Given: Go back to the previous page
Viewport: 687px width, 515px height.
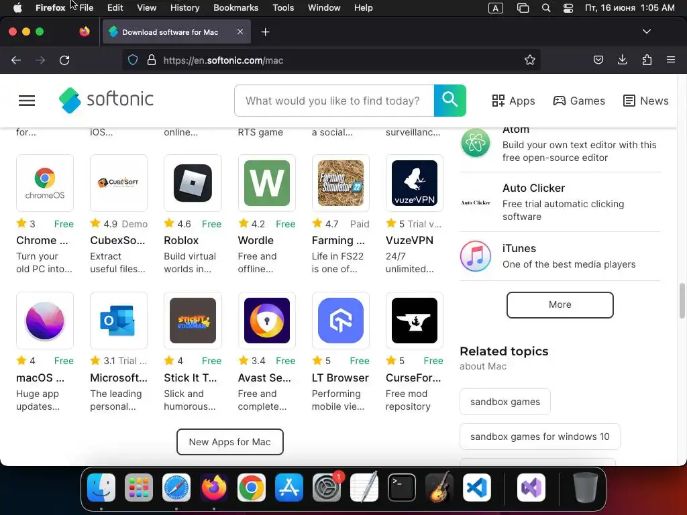Looking at the screenshot, I should coord(16,60).
